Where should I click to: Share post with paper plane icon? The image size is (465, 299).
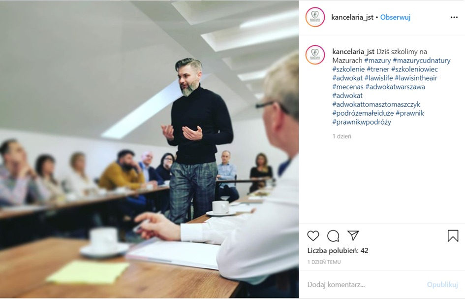tap(353, 235)
